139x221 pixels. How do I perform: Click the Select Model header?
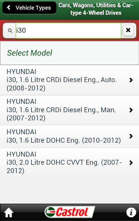click(x=69, y=53)
